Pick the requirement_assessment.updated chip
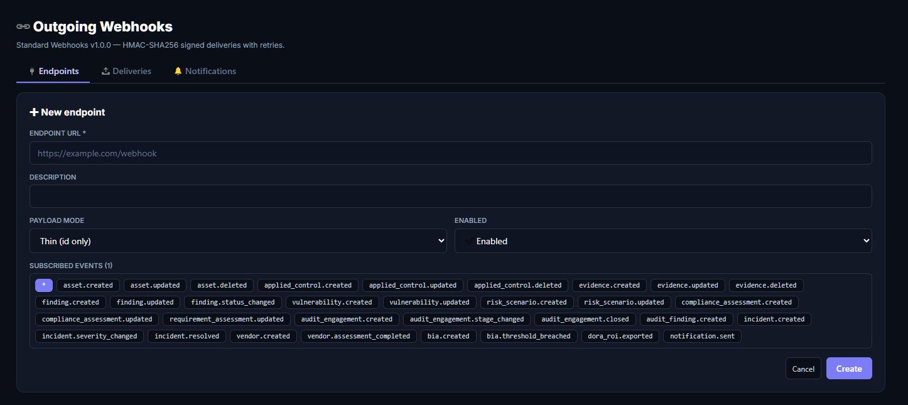The width and height of the screenshot is (908, 405). coord(227,319)
